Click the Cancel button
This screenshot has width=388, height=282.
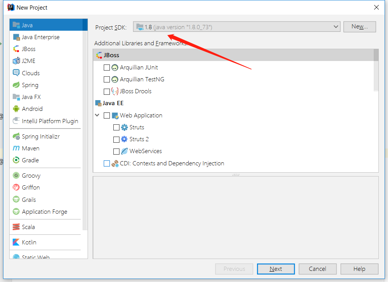pos(317,269)
